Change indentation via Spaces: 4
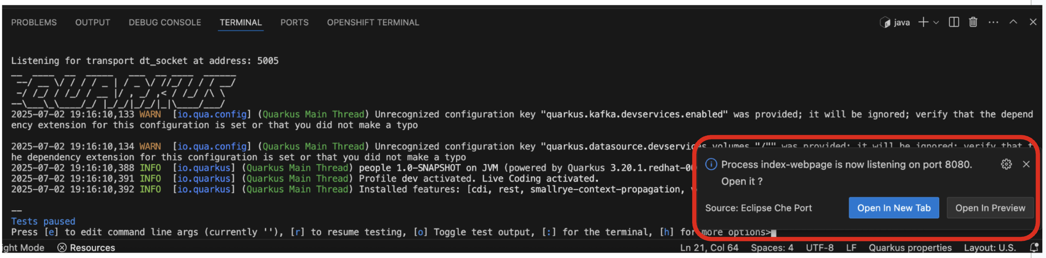The height and width of the screenshot is (258, 1046). (x=772, y=248)
